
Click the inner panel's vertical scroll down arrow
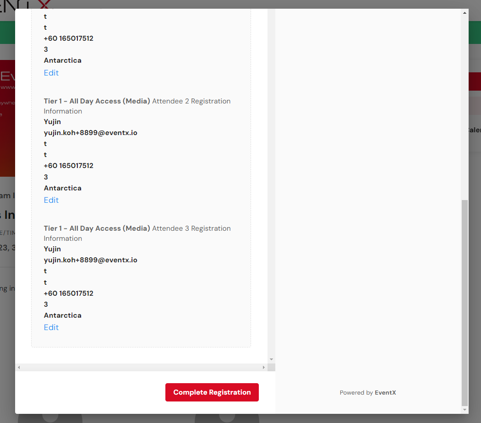(x=271, y=360)
